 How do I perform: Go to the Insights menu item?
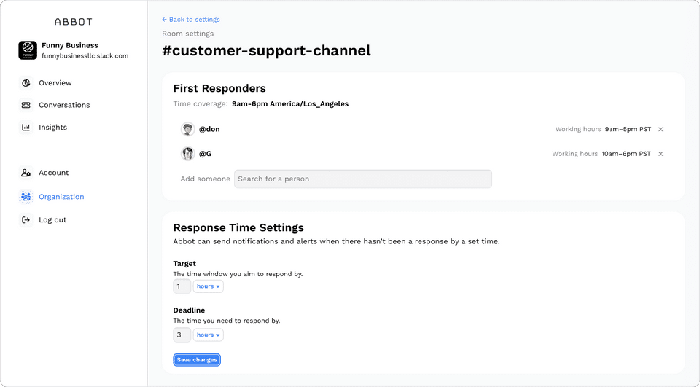pyautogui.click(x=52, y=128)
